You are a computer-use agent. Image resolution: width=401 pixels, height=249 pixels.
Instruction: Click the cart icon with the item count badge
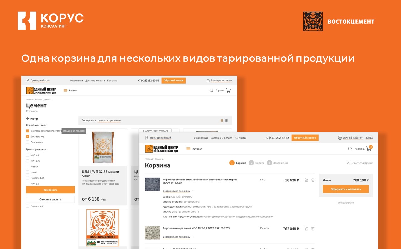369,148
